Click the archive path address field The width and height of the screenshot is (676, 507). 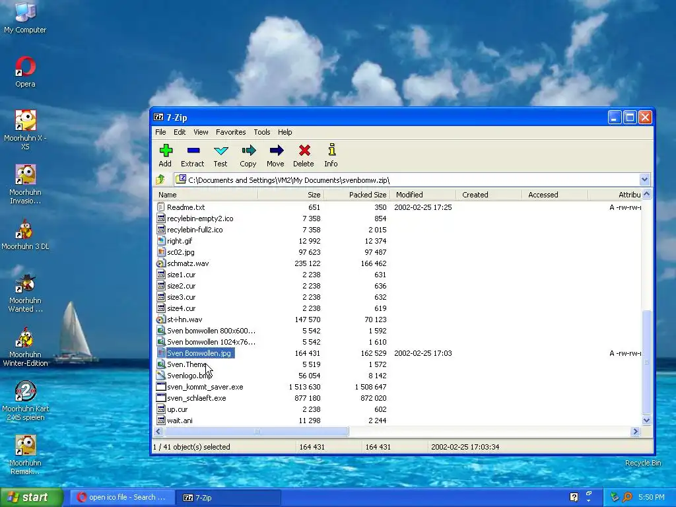pyautogui.click(x=407, y=180)
